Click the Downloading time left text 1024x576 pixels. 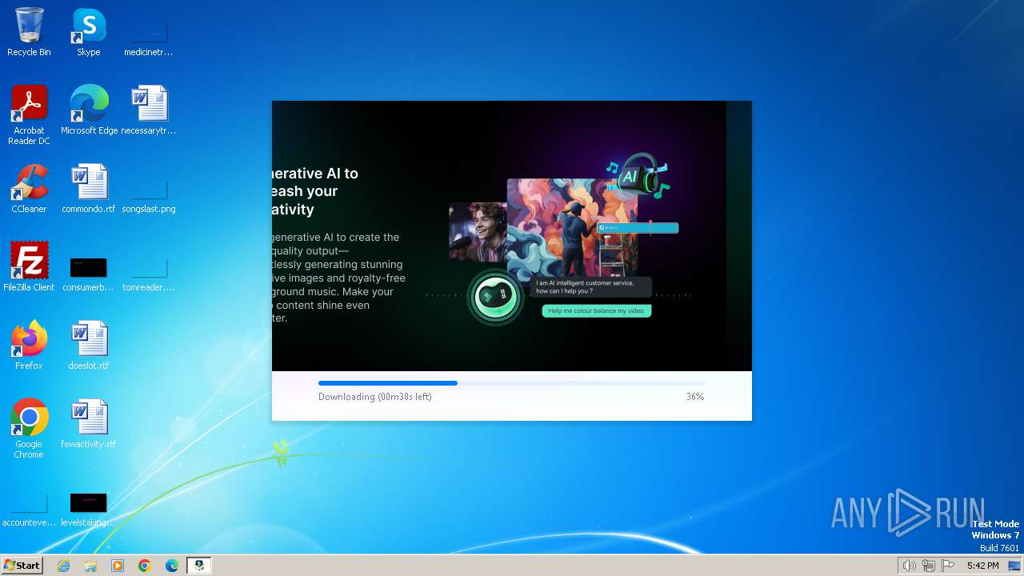[375, 397]
